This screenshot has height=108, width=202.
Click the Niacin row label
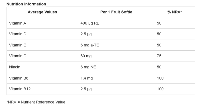(x=15, y=67)
